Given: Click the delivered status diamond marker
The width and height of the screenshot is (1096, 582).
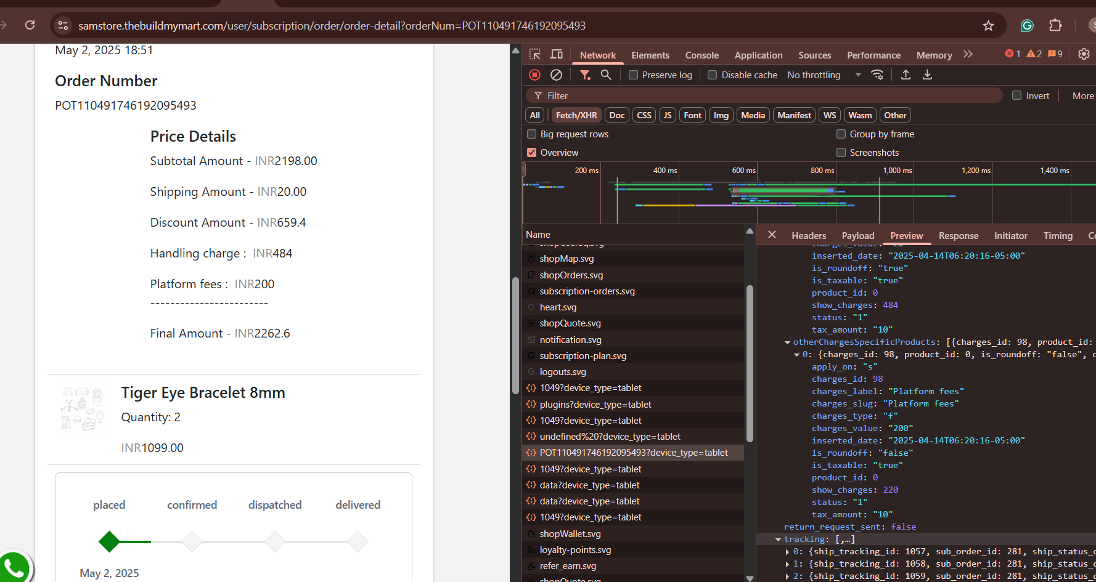Looking at the screenshot, I should (358, 541).
